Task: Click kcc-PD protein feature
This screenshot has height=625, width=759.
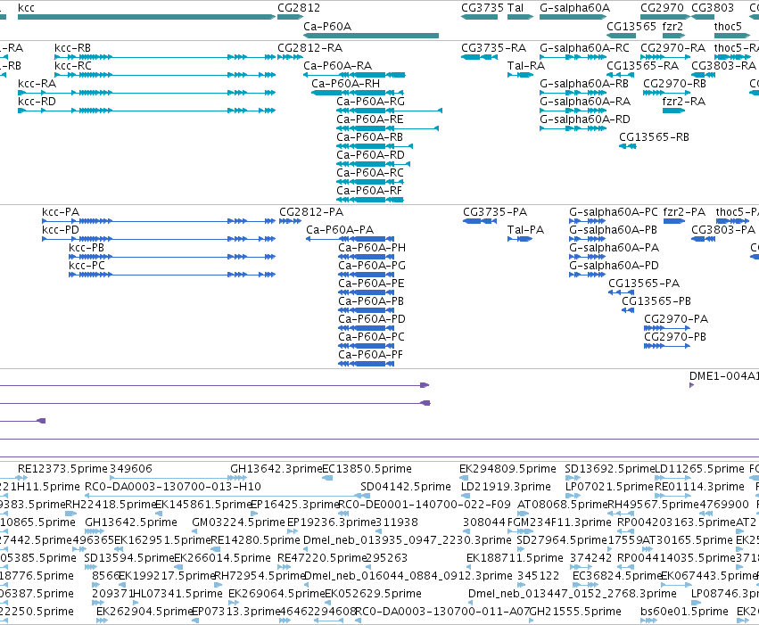Action: tap(159, 239)
